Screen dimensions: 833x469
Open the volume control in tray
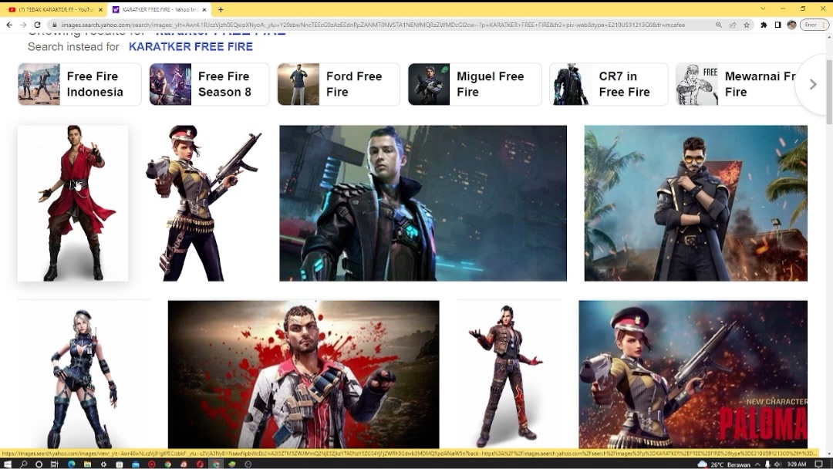coord(778,464)
